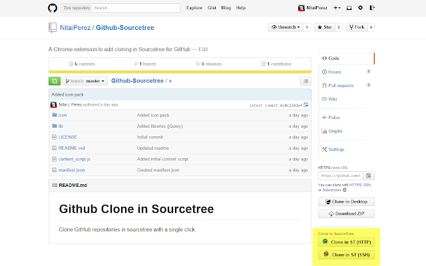This screenshot has width=426, height=266.
Task: Open the LICENSE file
Action: (x=68, y=137)
